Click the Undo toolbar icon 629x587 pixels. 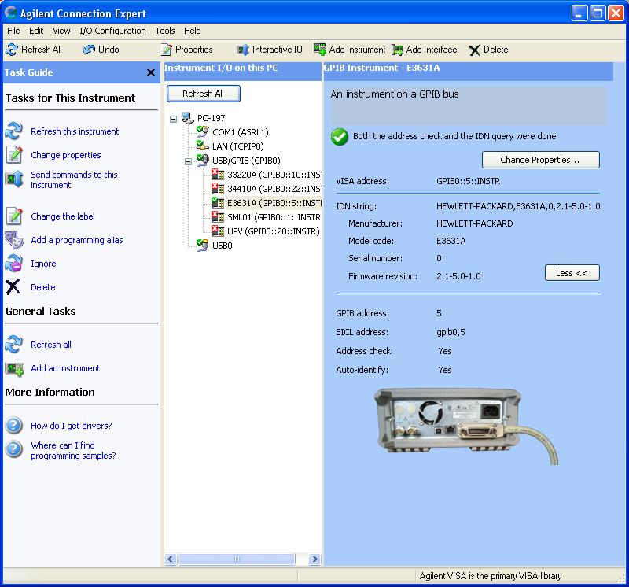[x=89, y=50]
